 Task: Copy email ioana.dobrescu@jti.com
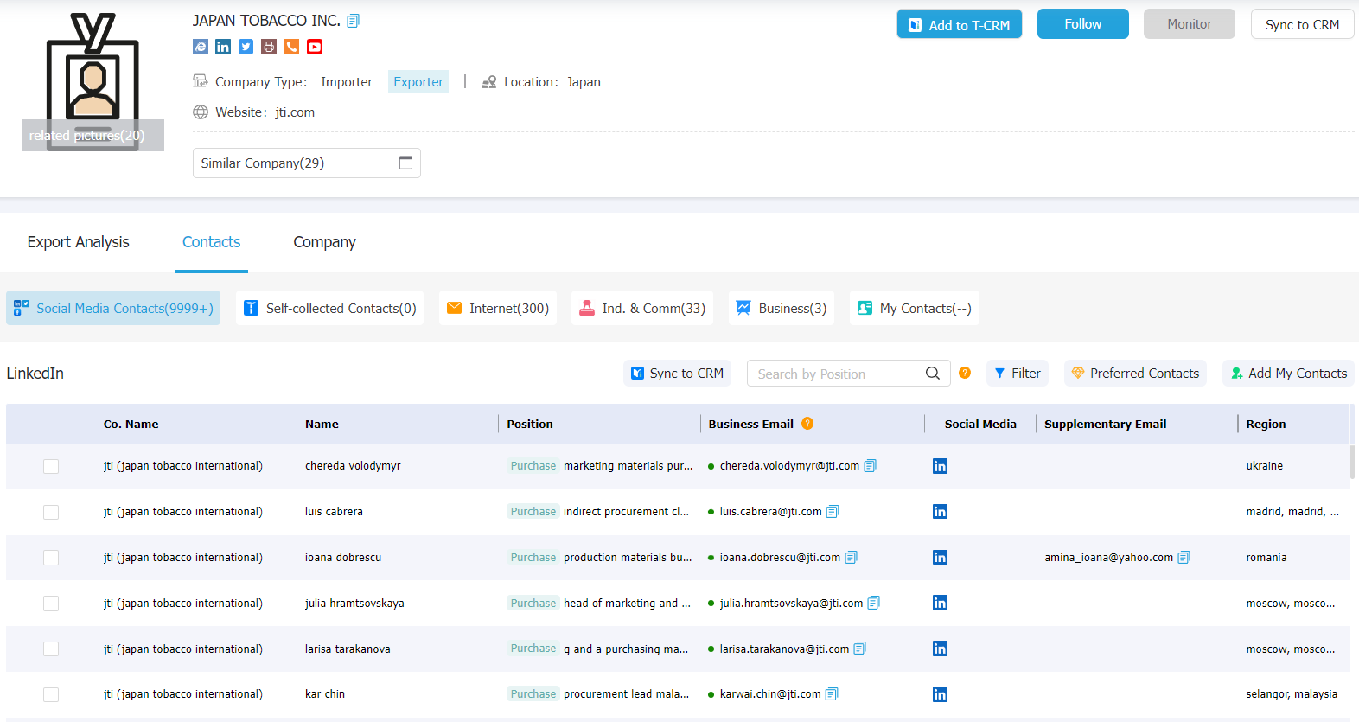point(851,557)
